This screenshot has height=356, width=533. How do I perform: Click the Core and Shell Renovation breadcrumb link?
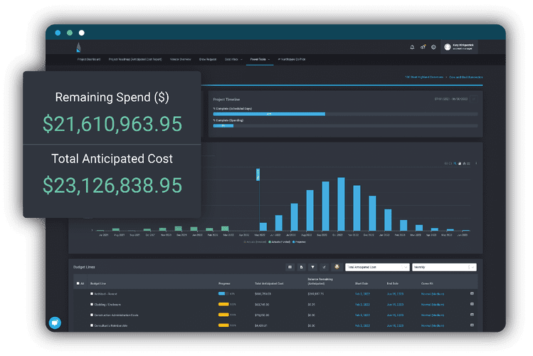[x=465, y=77]
